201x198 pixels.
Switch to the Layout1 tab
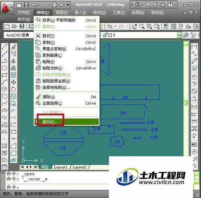tap(60, 167)
